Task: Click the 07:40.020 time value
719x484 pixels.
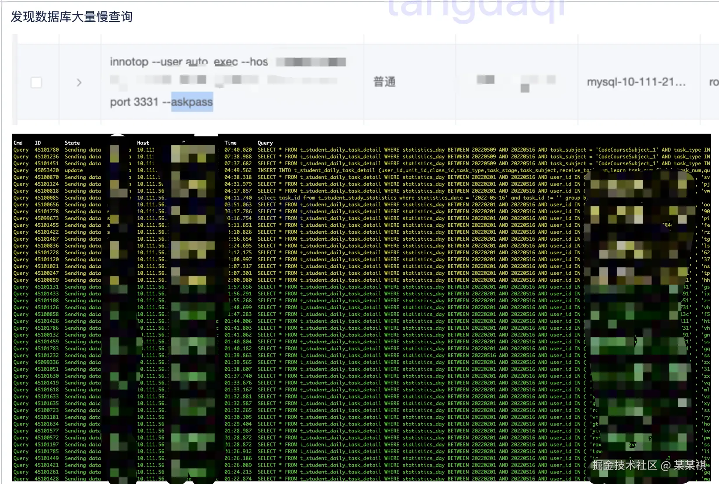Action: 238,150
